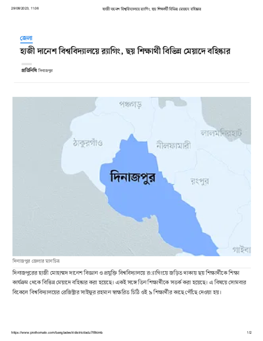Click দিনাজপুর location next to the author
This screenshot has width=263, height=341.
[46, 71]
